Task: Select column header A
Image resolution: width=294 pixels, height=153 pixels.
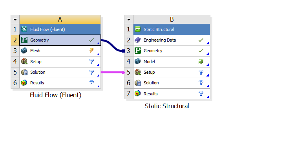Action: [x=60, y=20]
